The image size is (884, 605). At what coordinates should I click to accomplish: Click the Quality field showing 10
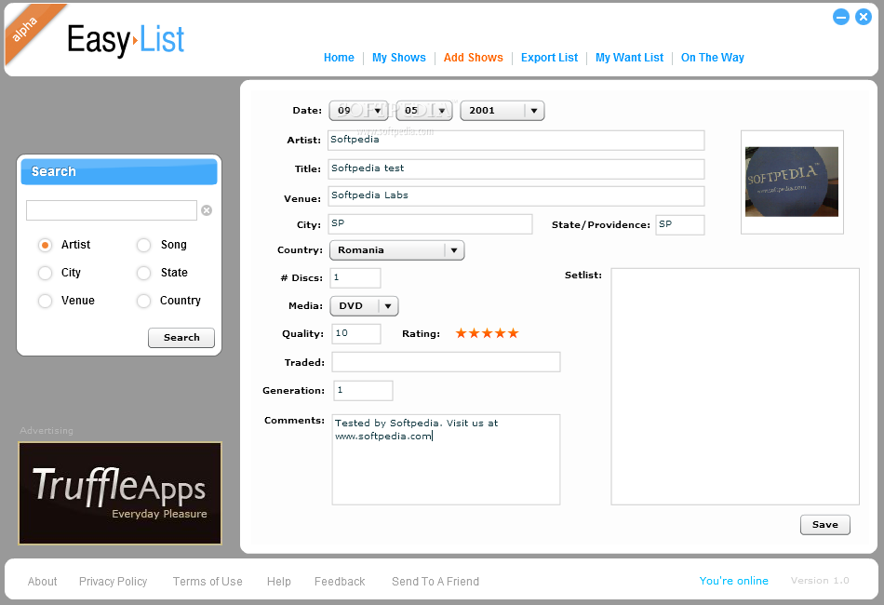coord(356,334)
